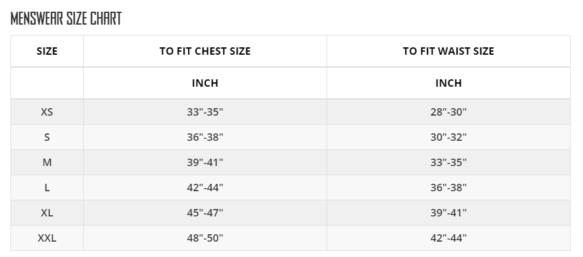Viewport: 583px width, 257px height.
Task: Click the 42"-44" chest measurement for L
Action: [x=205, y=188]
